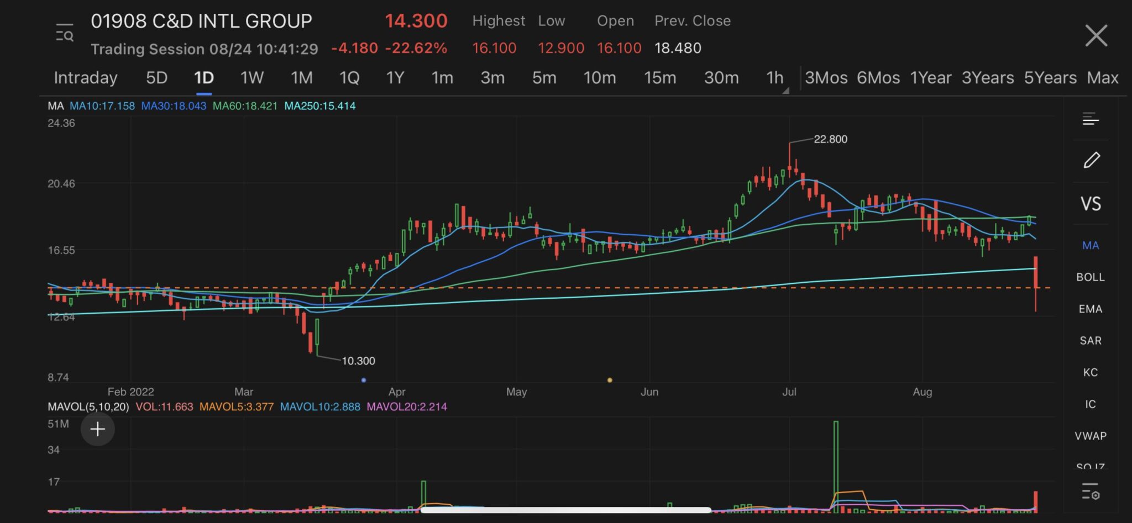Select the 1M chart tab
Screen dimensions: 1132x523
(302, 78)
